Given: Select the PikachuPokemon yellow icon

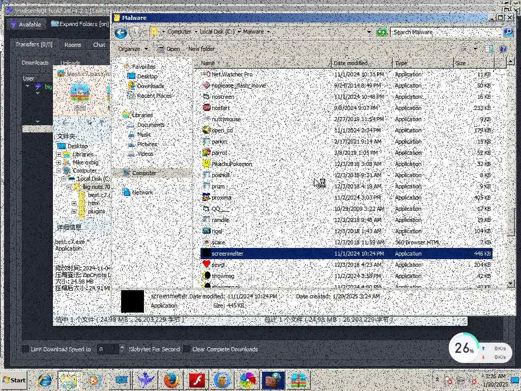Looking at the screenshot, I should pos(207,164).
